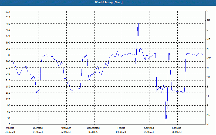Select the date 01.08.23

(x=38, y=132)
